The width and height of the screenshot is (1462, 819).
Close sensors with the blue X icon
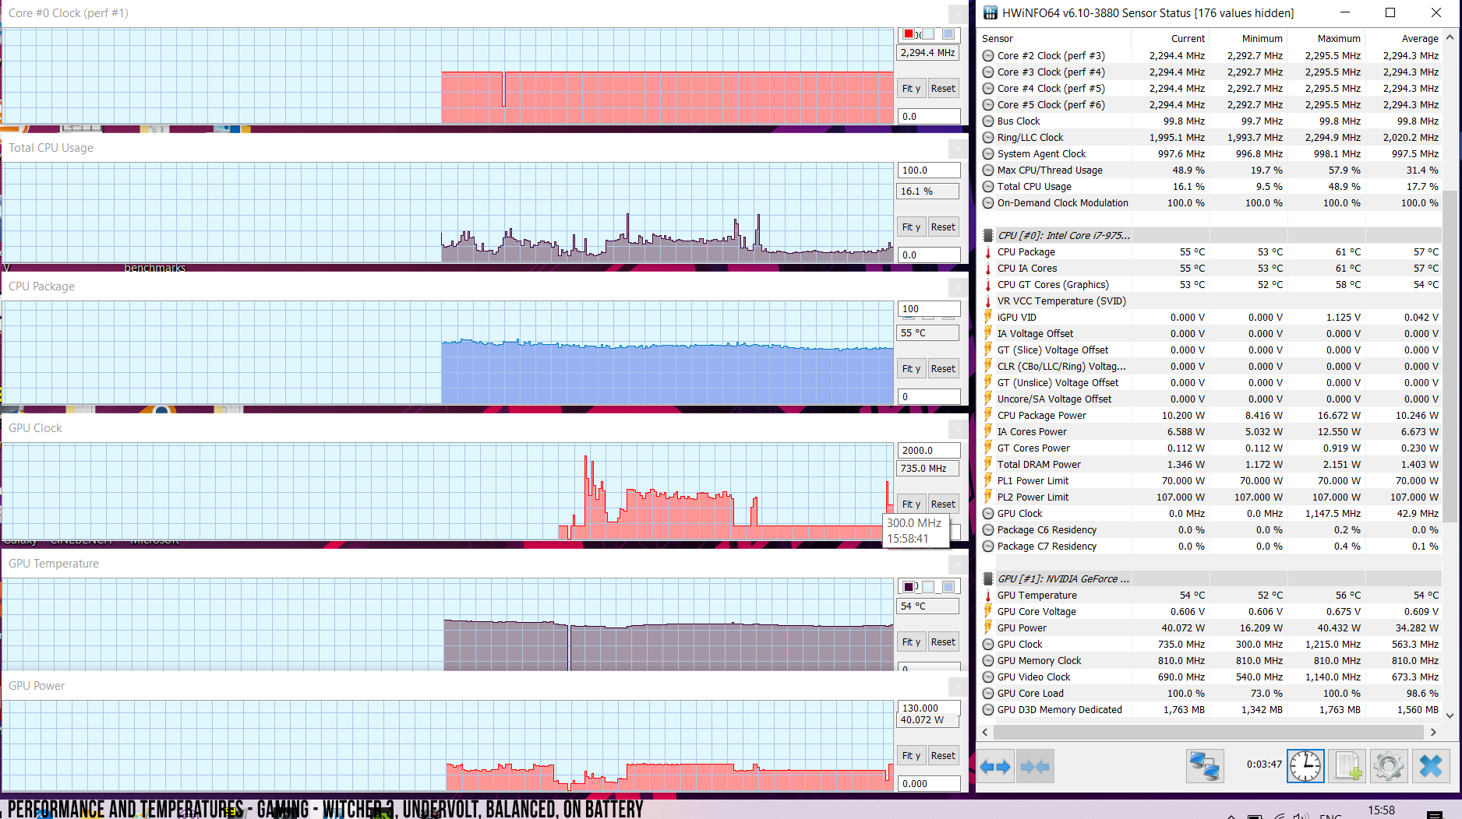(1431, 767)
